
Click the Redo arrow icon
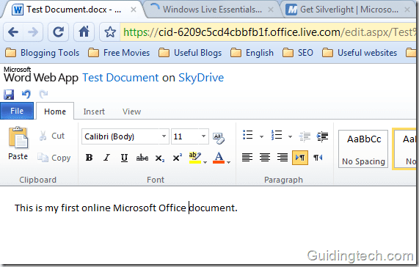43,94
